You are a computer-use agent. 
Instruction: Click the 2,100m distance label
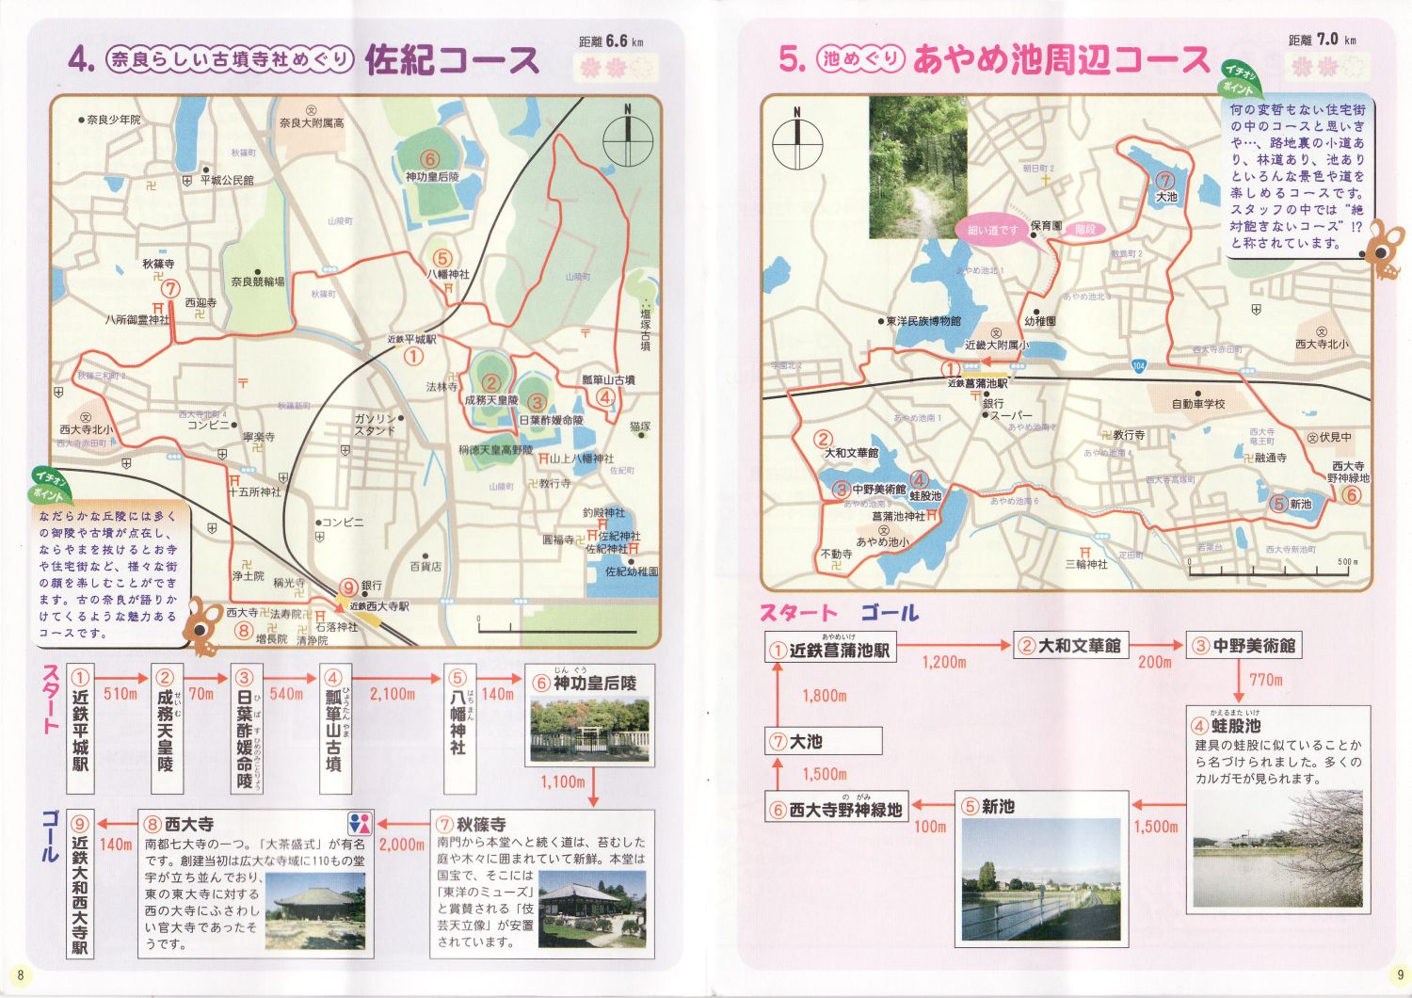[x=393, y=694]
